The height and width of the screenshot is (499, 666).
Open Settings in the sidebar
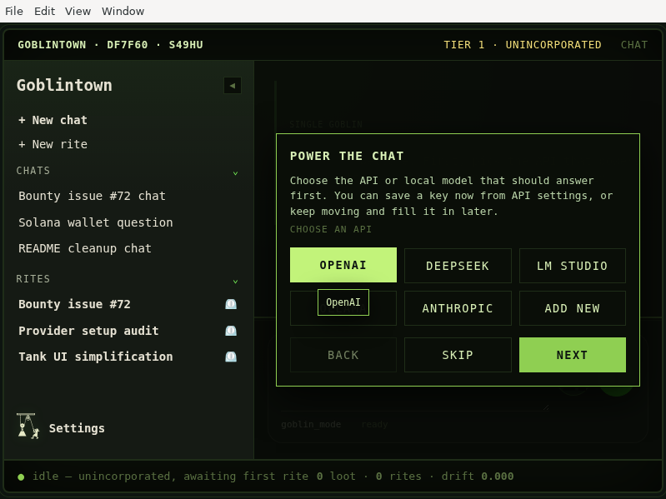[x=77, y=428]
